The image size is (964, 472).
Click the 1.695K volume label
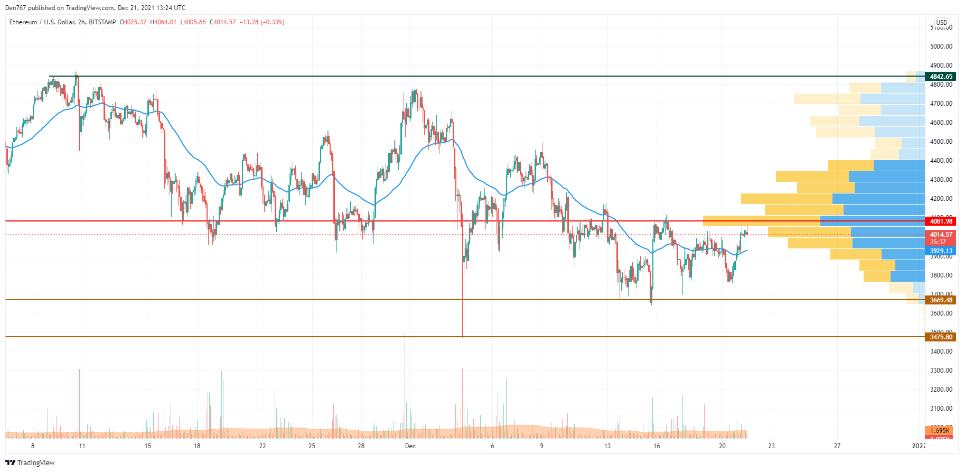click(940, 431)
